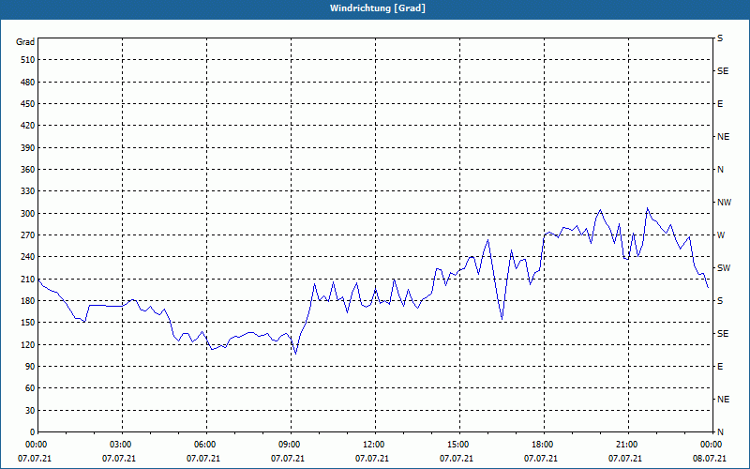Screen dimensions: 750x469
Task: Click the curve peak just before 22:00
Action: click(647, 208)
